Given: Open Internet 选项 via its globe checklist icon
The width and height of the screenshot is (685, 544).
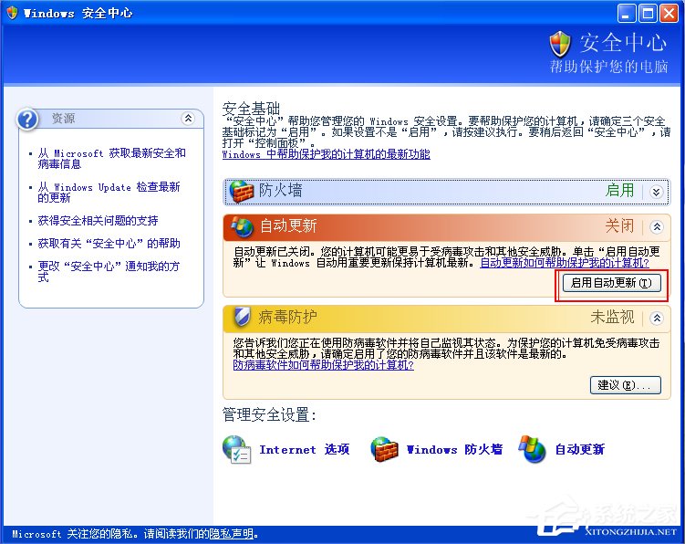Looking at the screenshot, I should 236,449.
